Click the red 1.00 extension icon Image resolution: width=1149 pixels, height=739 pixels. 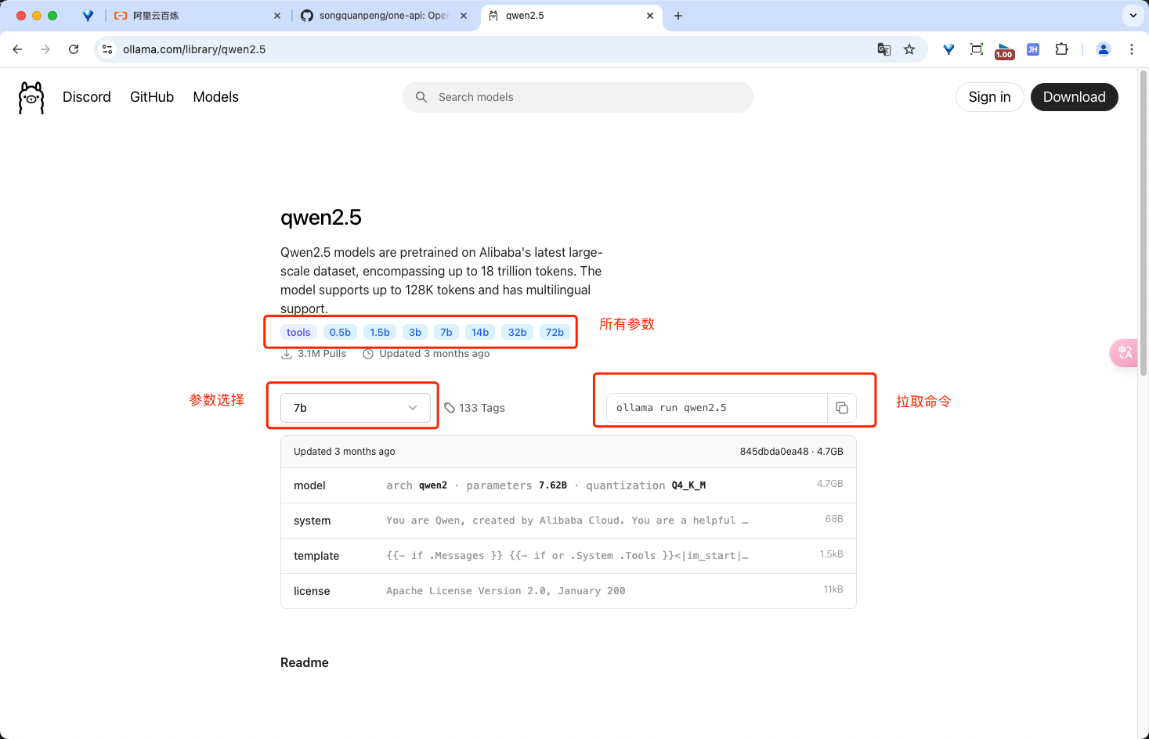pyautogui.click(x=1004, y=51)
